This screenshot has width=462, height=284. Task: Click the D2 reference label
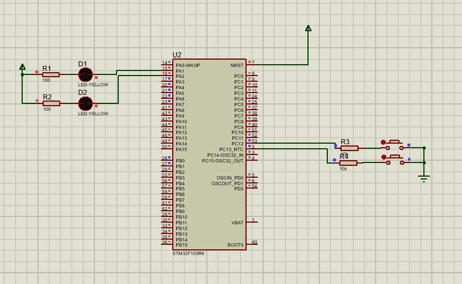pos(82,92)
